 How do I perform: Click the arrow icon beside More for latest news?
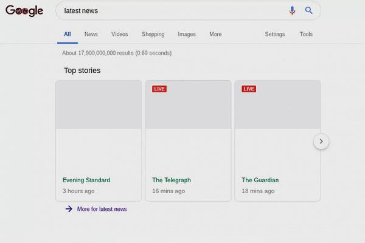tap(69, 209)
